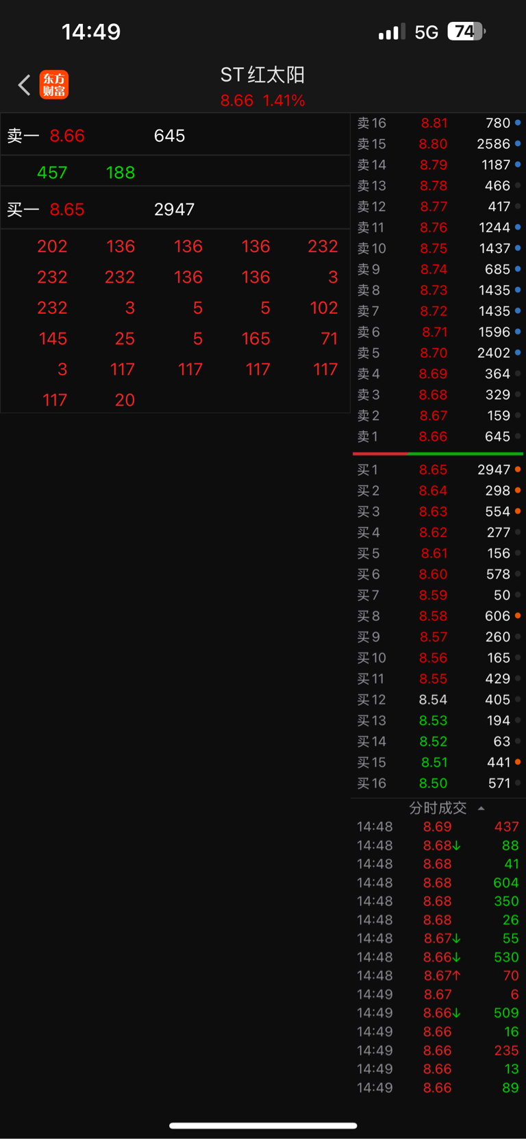Image resolution: width=526 pixels, height=1139 pixels.
Task: Select the 卖8 8.73 order row
Action: coord(438,290)
